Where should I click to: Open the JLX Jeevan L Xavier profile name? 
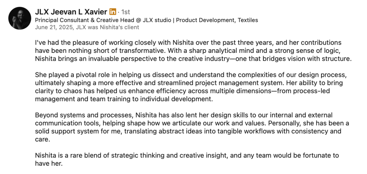(x=71, y=12)
